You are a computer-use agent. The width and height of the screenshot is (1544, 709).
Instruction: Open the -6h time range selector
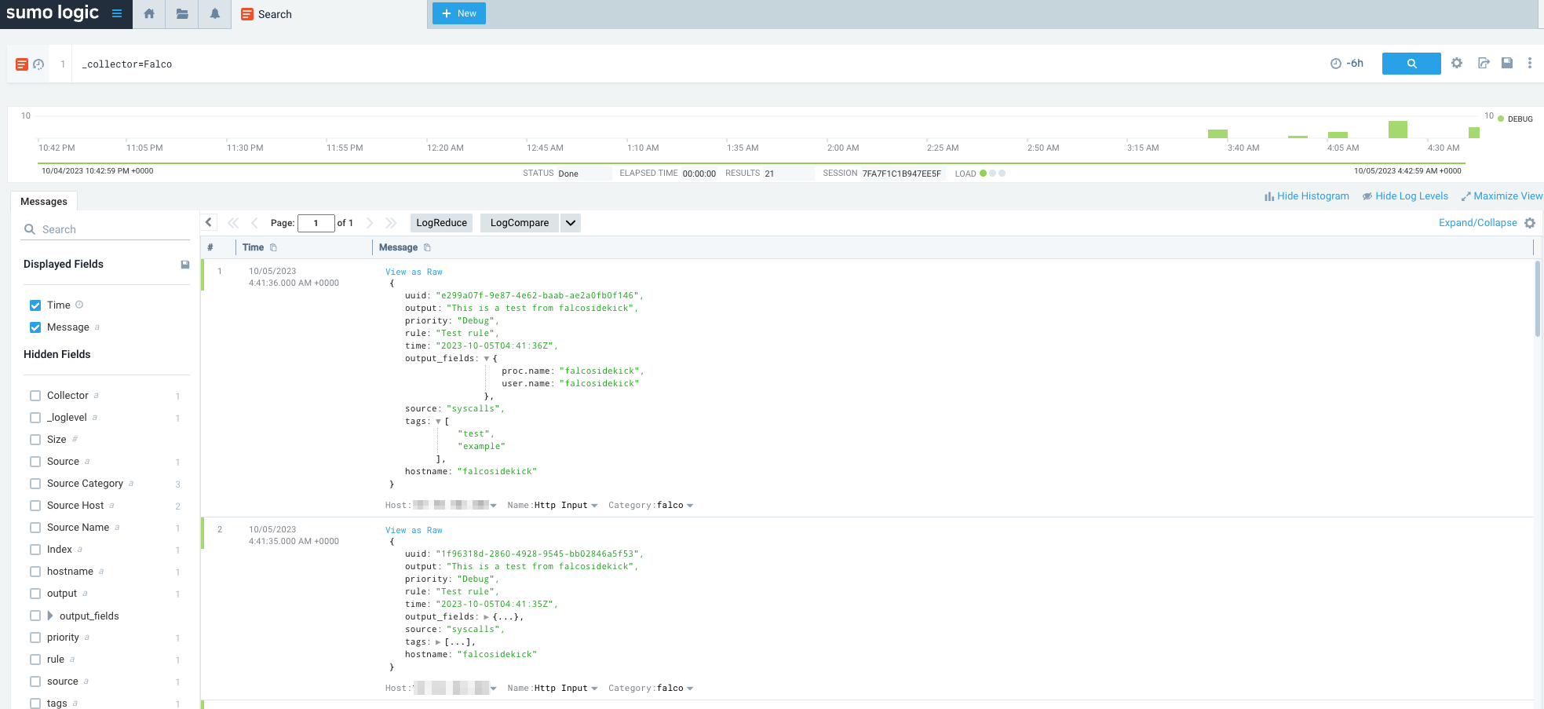point(1347,64)
